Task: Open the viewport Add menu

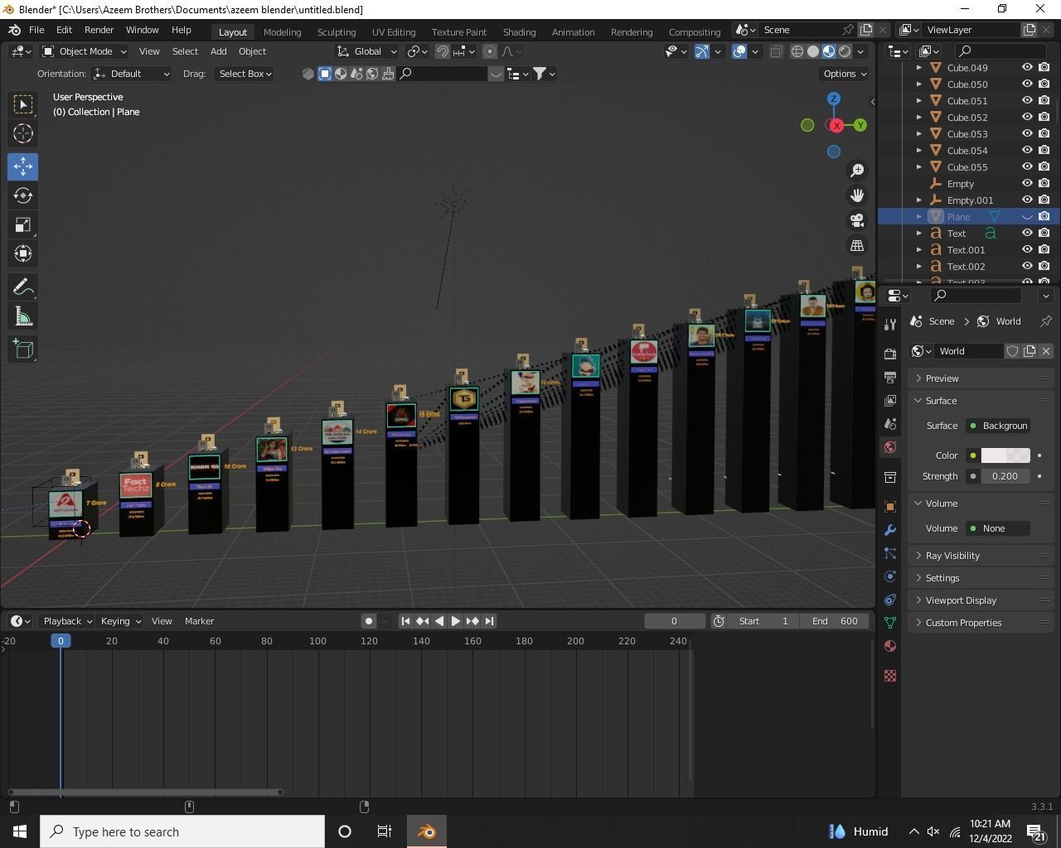Action: (x=218, y=51)
